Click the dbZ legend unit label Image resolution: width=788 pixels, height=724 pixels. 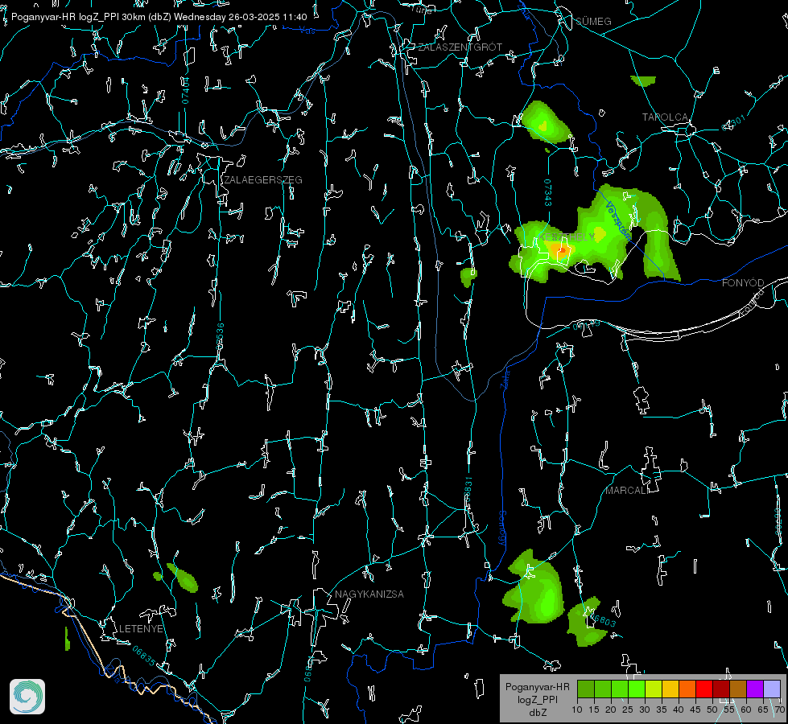pos(537,713)
